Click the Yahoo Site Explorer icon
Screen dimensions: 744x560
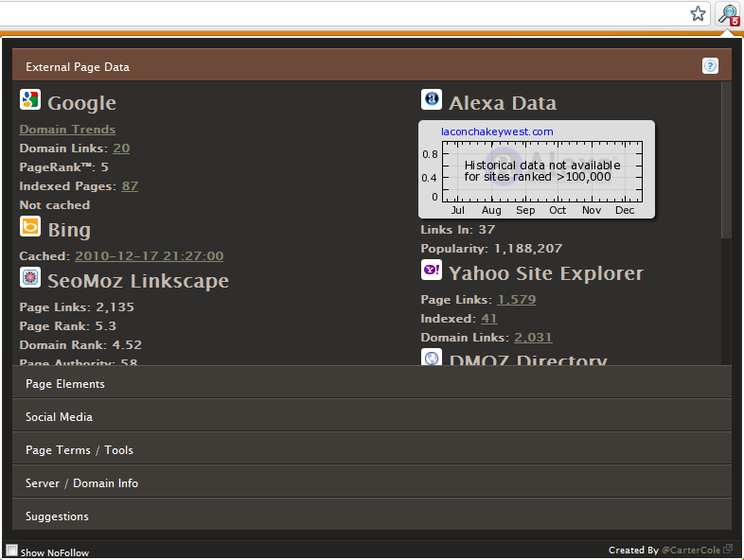(x=432, y=270)
